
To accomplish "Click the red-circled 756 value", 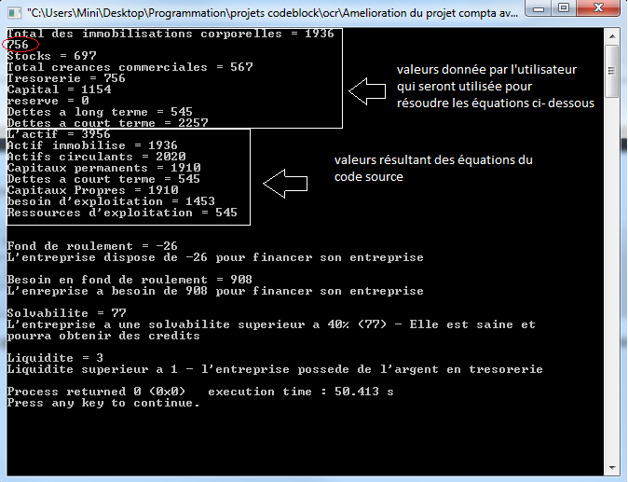I will (x=18, y=45).
